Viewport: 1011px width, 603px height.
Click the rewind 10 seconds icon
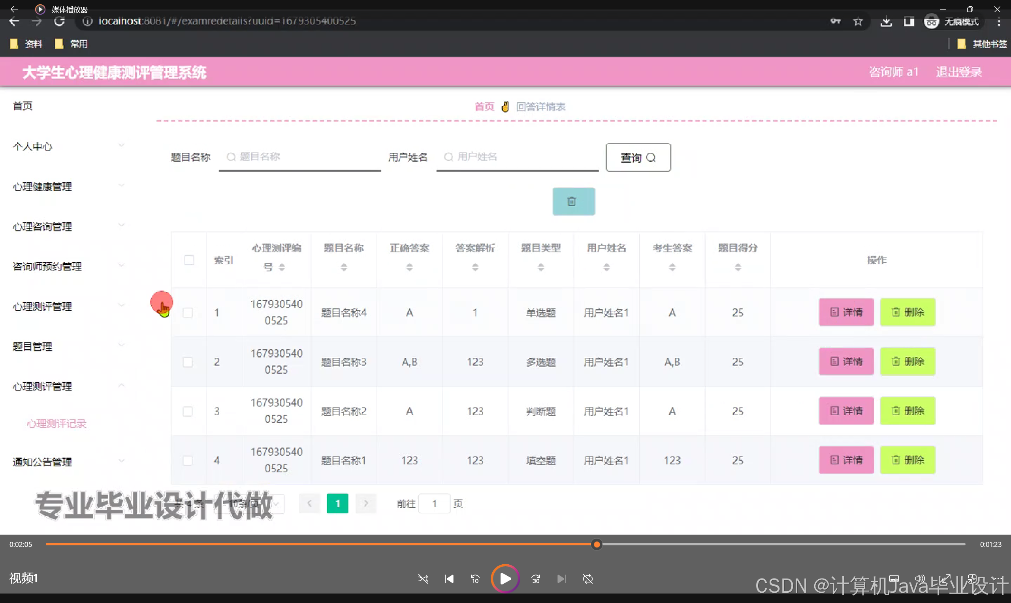point(475,579)
